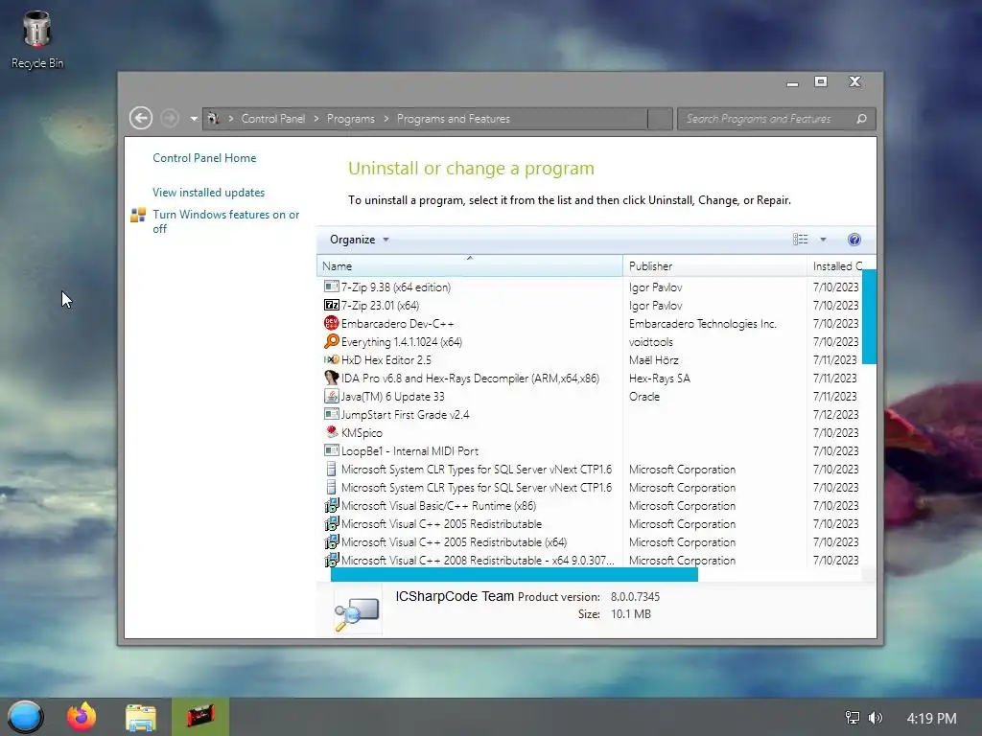Click the taskbar clock 4:19 PM
This screenshot has height=736, width=982.
pyautogui.click(x=932, y=719)
